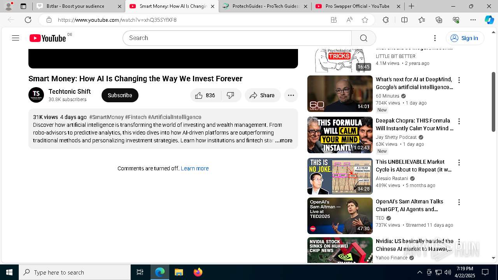Close the ProtechGuides tab

(x=305, y=6)
